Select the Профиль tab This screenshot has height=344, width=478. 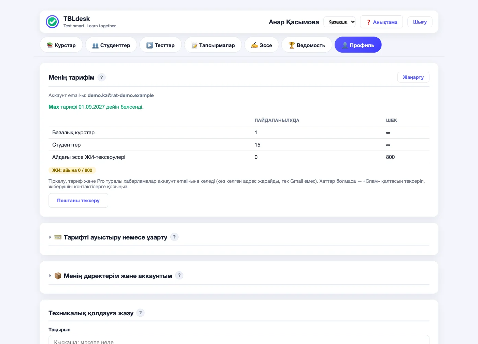pyautogui.click(x=358, y=45)
